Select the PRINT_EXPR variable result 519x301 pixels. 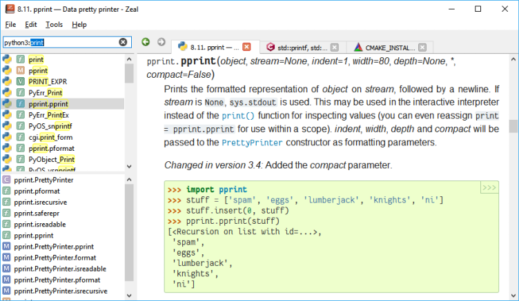pyautogui.click(x=48, y=81)
